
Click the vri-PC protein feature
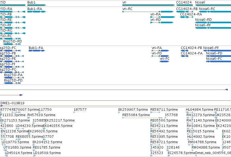164,61
